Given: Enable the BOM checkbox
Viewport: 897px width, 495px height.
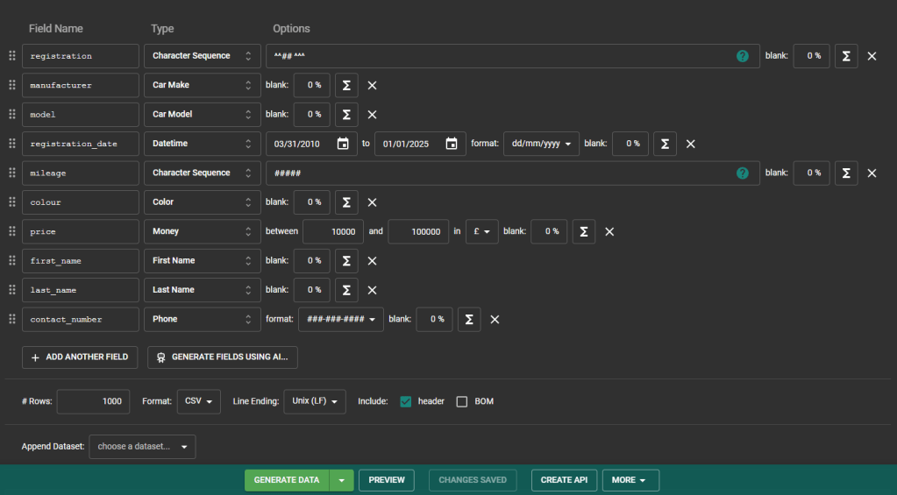Looking at the screenshot, I should pyautogui.click(x=462, y=401).
